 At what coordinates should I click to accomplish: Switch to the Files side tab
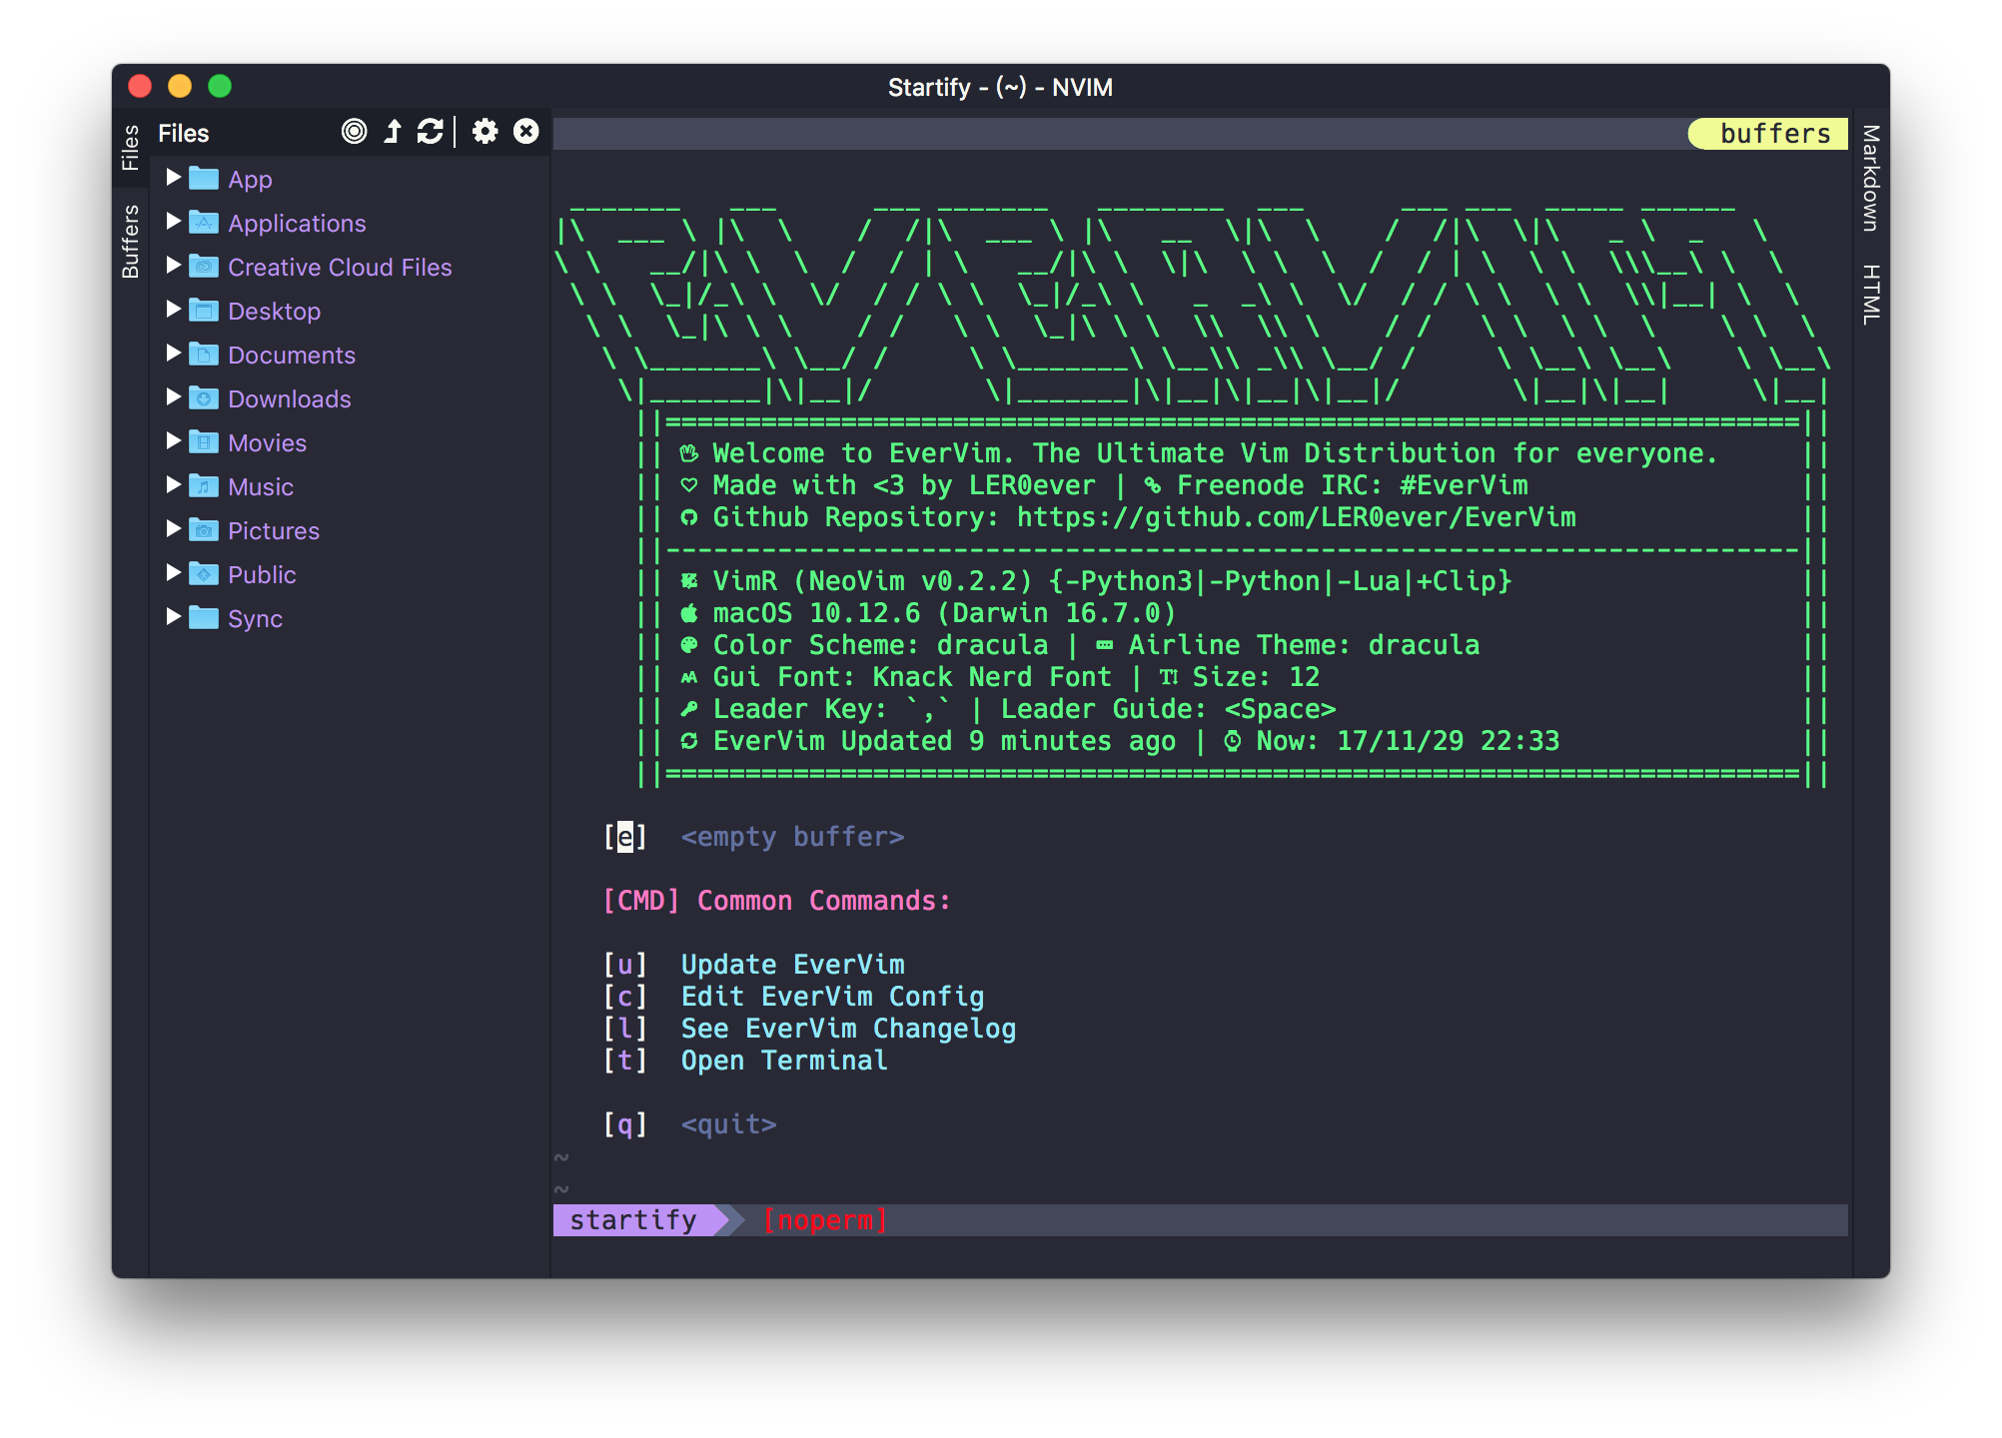coord(130,148)
